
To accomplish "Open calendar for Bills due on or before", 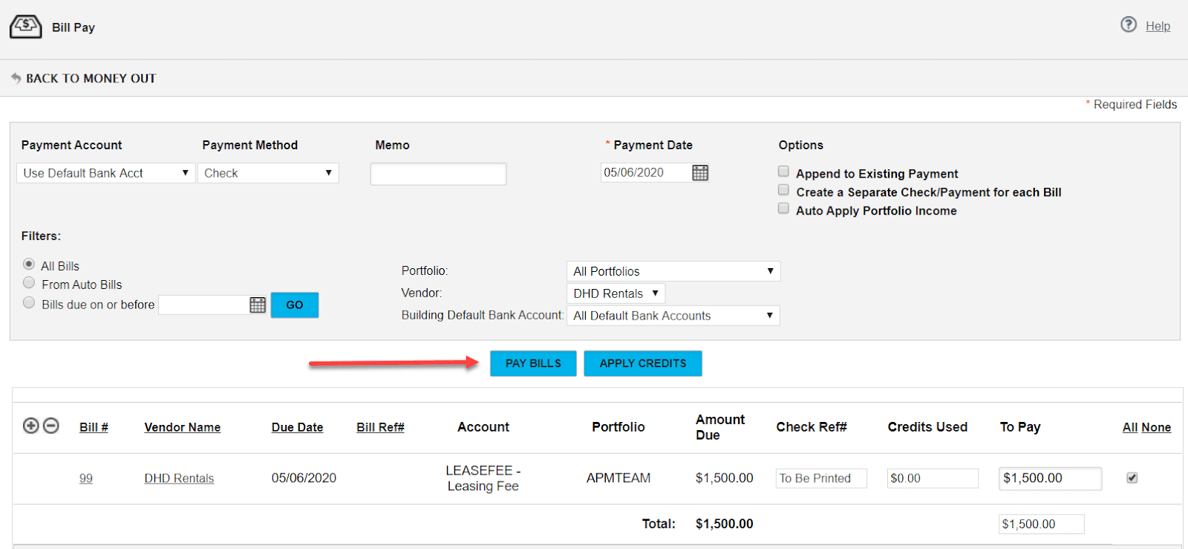I will 258,305.
